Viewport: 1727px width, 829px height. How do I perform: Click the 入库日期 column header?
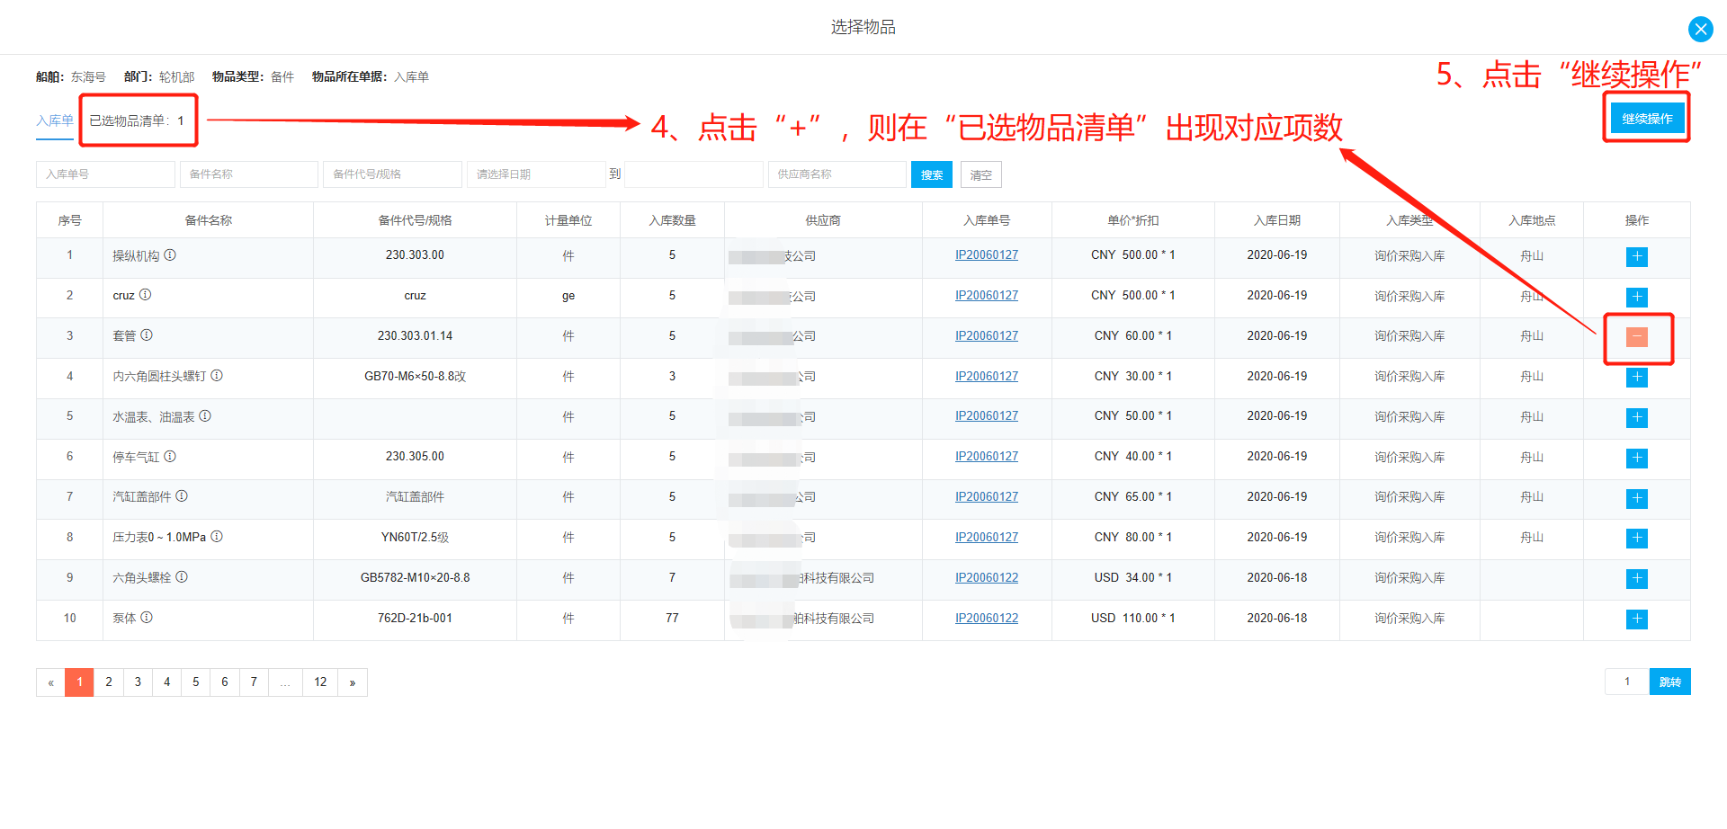tap(1277, 220)
